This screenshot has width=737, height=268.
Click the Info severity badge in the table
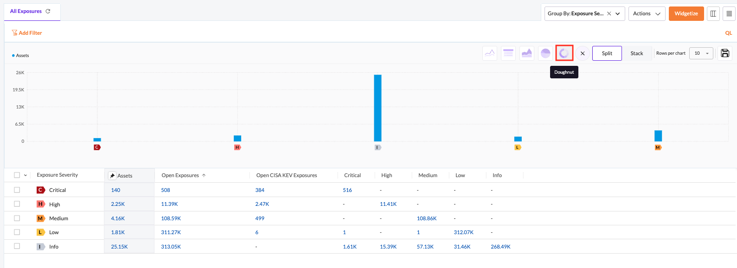pos(41,247)
